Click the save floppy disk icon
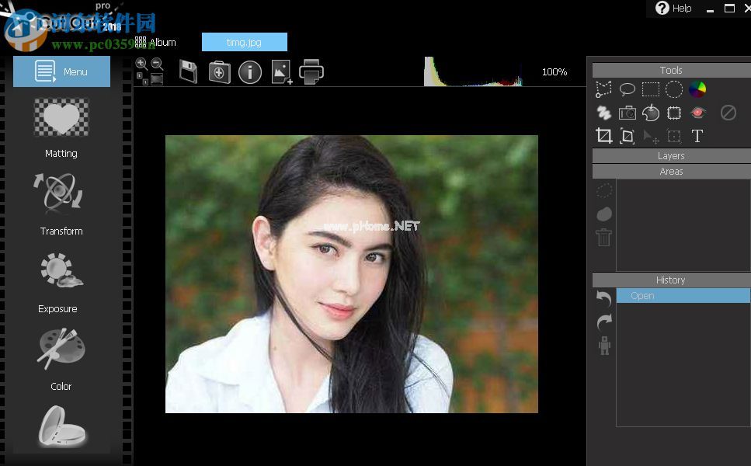Viewport: 751px width, 466px height. pyautogui.click(x=188, y=72)
